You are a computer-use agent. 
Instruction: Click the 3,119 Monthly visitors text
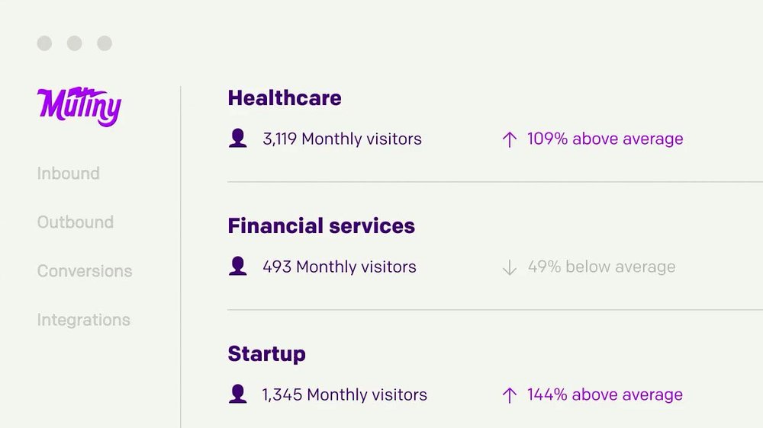click(342, 139)
